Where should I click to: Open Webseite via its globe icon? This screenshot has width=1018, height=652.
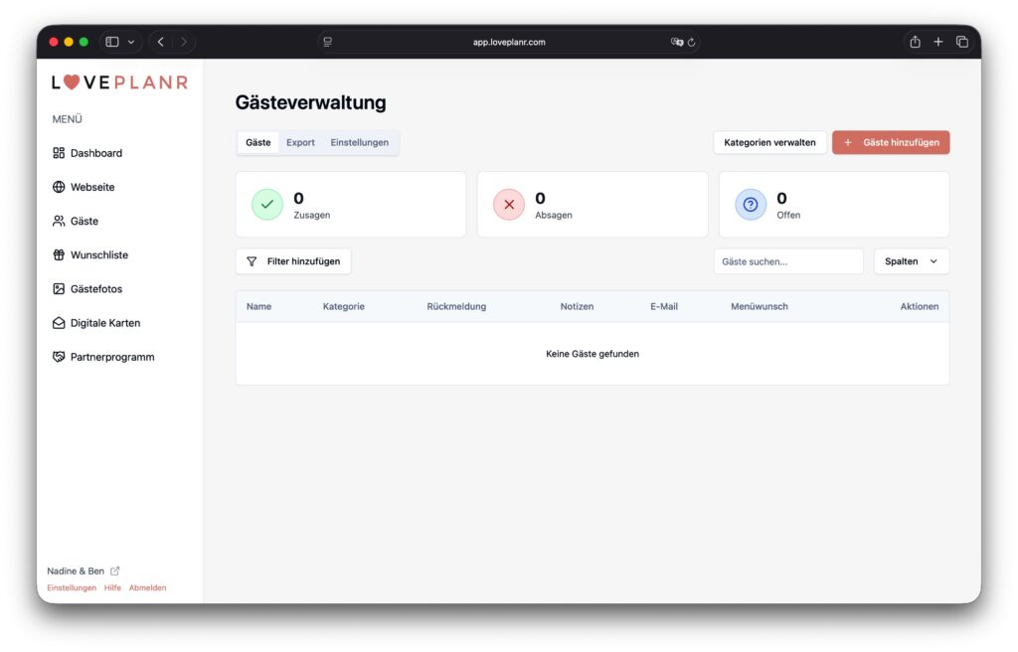point(59,187)
